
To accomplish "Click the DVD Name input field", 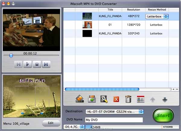I will pyautogui.click(x=114, y=120).
